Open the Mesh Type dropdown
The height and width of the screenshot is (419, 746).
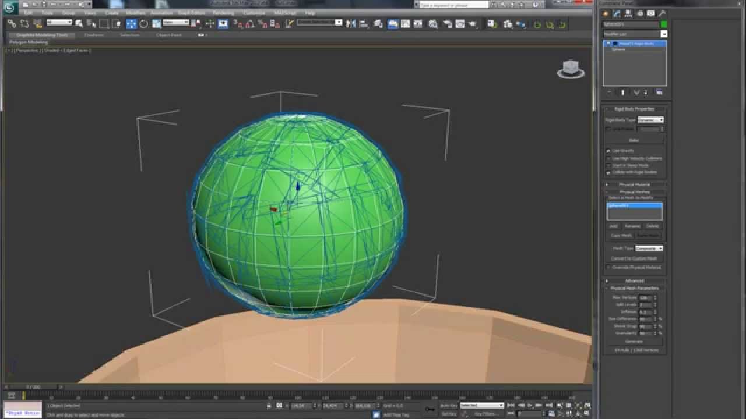click(649, 248)
